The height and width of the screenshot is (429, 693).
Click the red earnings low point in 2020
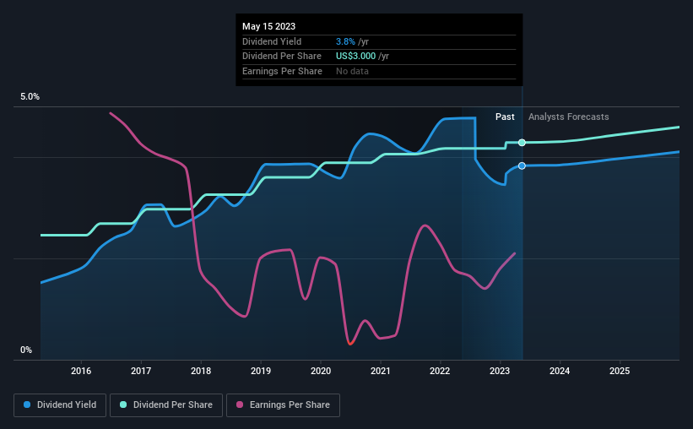350,343
